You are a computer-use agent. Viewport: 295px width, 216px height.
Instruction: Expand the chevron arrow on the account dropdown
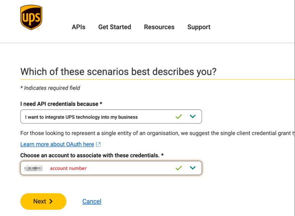tap(193, 168)
